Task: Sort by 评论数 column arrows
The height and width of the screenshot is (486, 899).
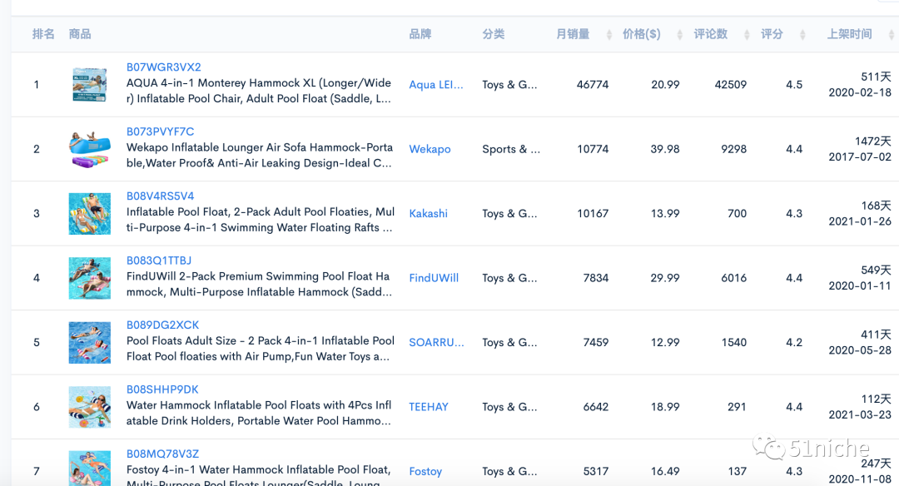Action: tap(747, 35)
